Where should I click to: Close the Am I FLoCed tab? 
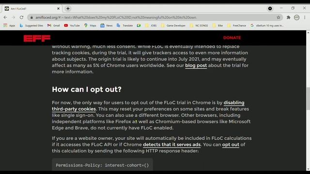click(x=58, y=9)
